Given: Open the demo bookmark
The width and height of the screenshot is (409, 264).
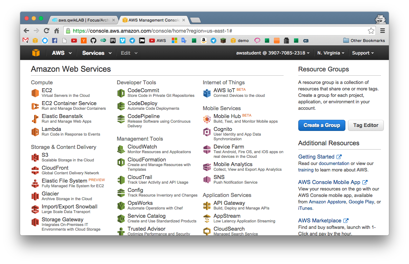Looking at the screenshot, I should point(240,41).
